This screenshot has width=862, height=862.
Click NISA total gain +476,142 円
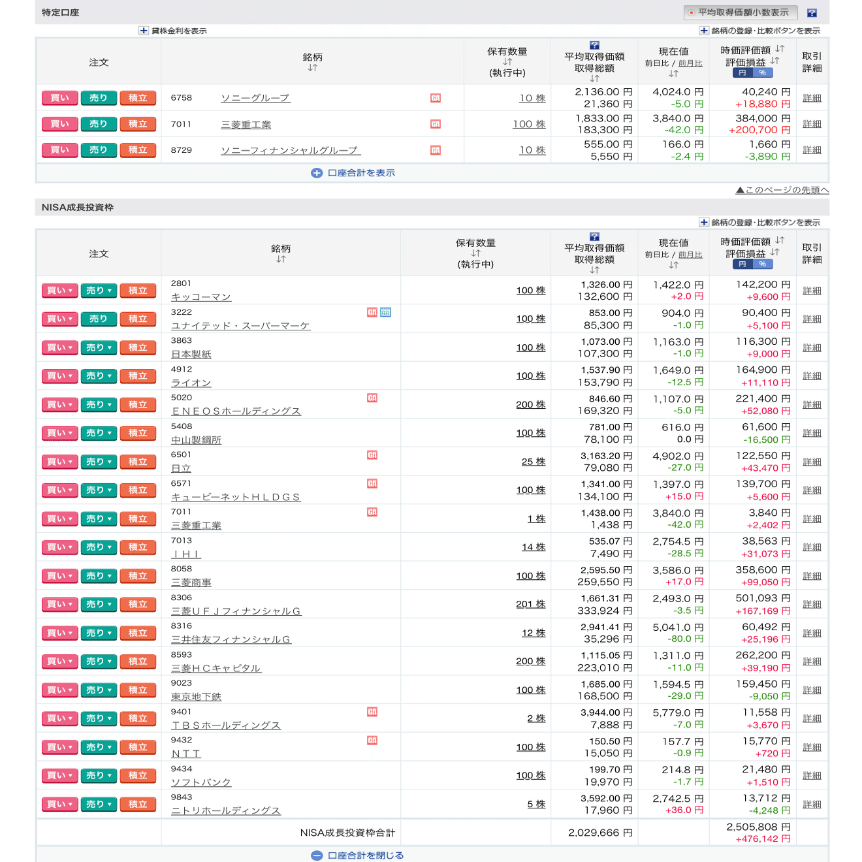(763, 839)
